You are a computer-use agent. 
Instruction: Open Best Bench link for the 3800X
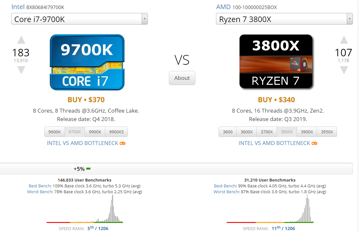click(225, 186)
